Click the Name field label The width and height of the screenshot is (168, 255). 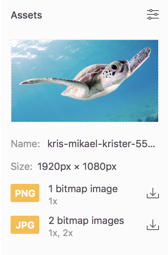[25, 144]
